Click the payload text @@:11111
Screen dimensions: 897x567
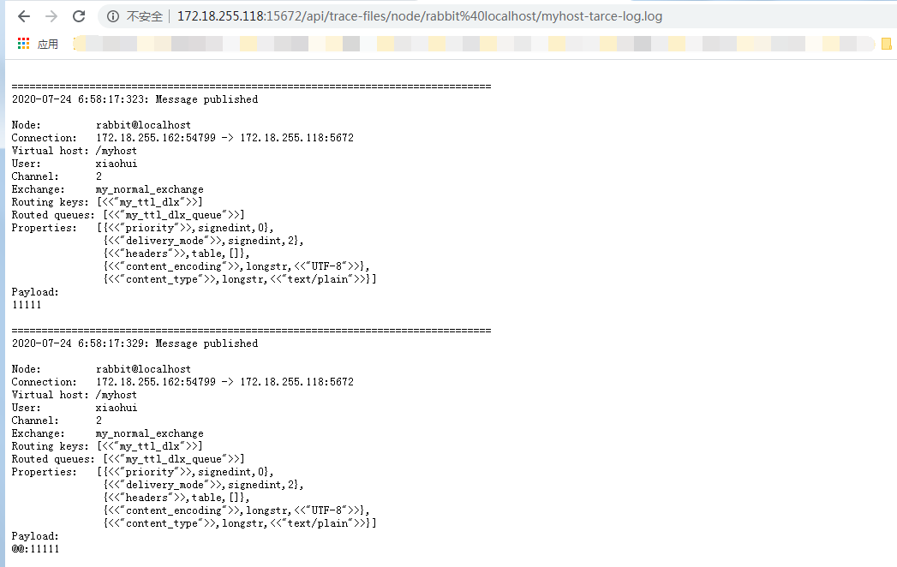36,549
